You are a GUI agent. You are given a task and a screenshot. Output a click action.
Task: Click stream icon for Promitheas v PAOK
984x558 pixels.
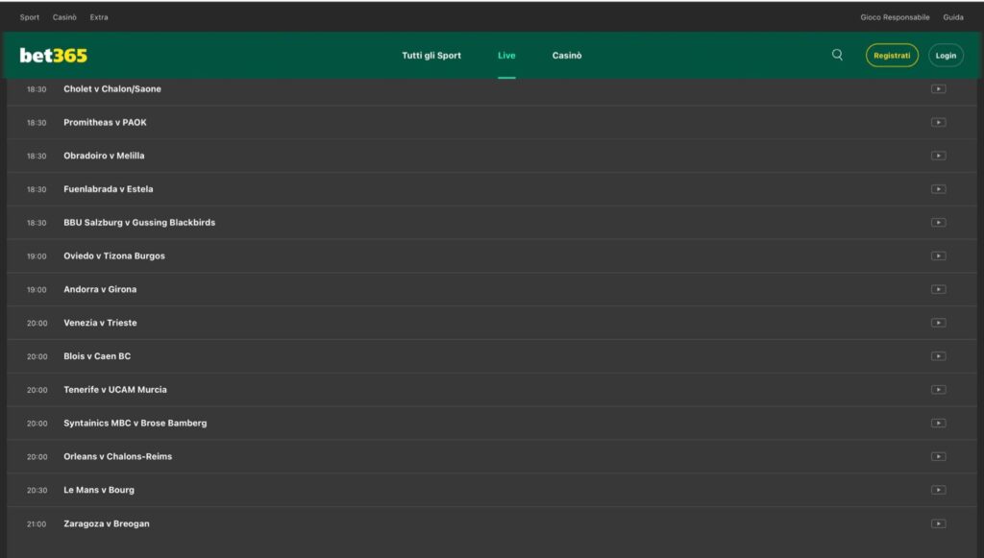(938, 123)
